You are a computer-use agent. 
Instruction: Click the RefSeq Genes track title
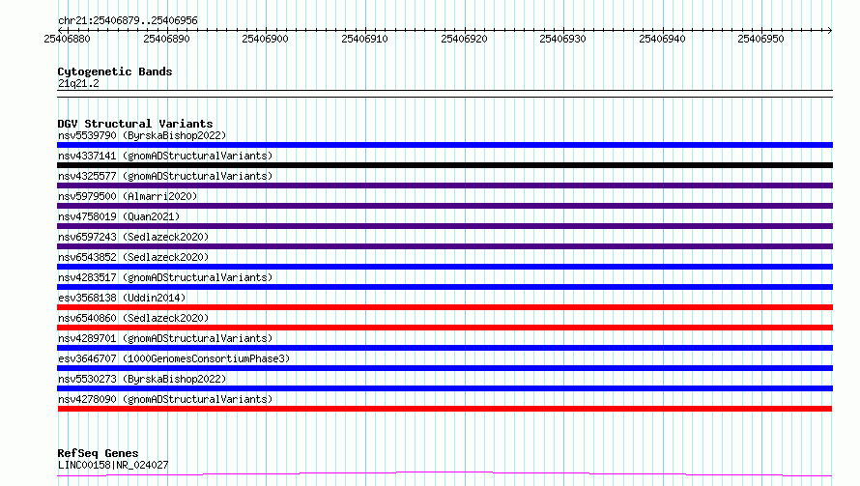[x=98, y=453]
